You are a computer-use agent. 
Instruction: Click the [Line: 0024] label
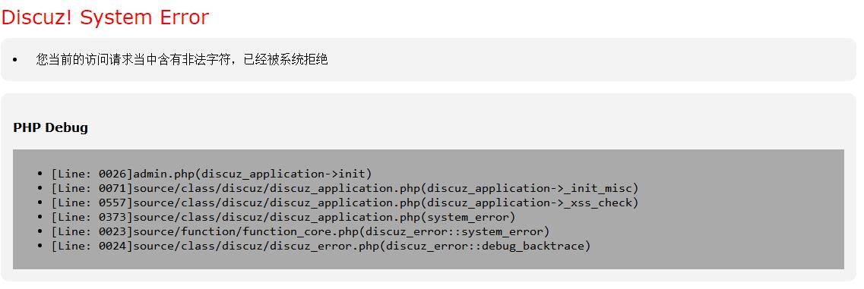point(92,246)
